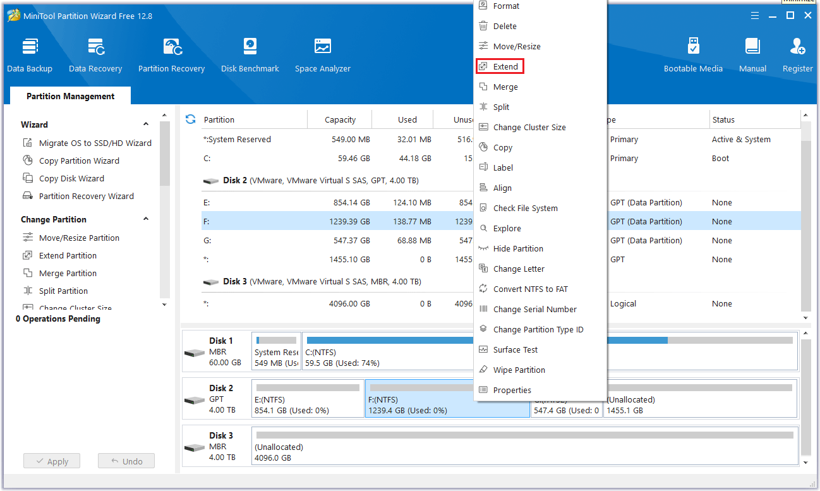Open Migrate OS to SSD/HD Wizard
820x491 pixels.
(x=95, y=143)
